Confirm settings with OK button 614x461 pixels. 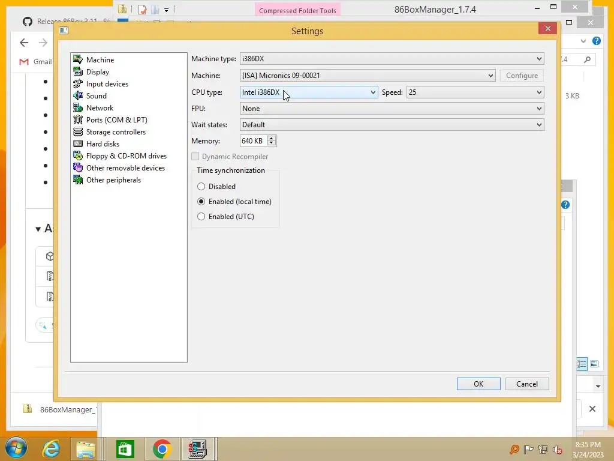[x=478, y=384]
